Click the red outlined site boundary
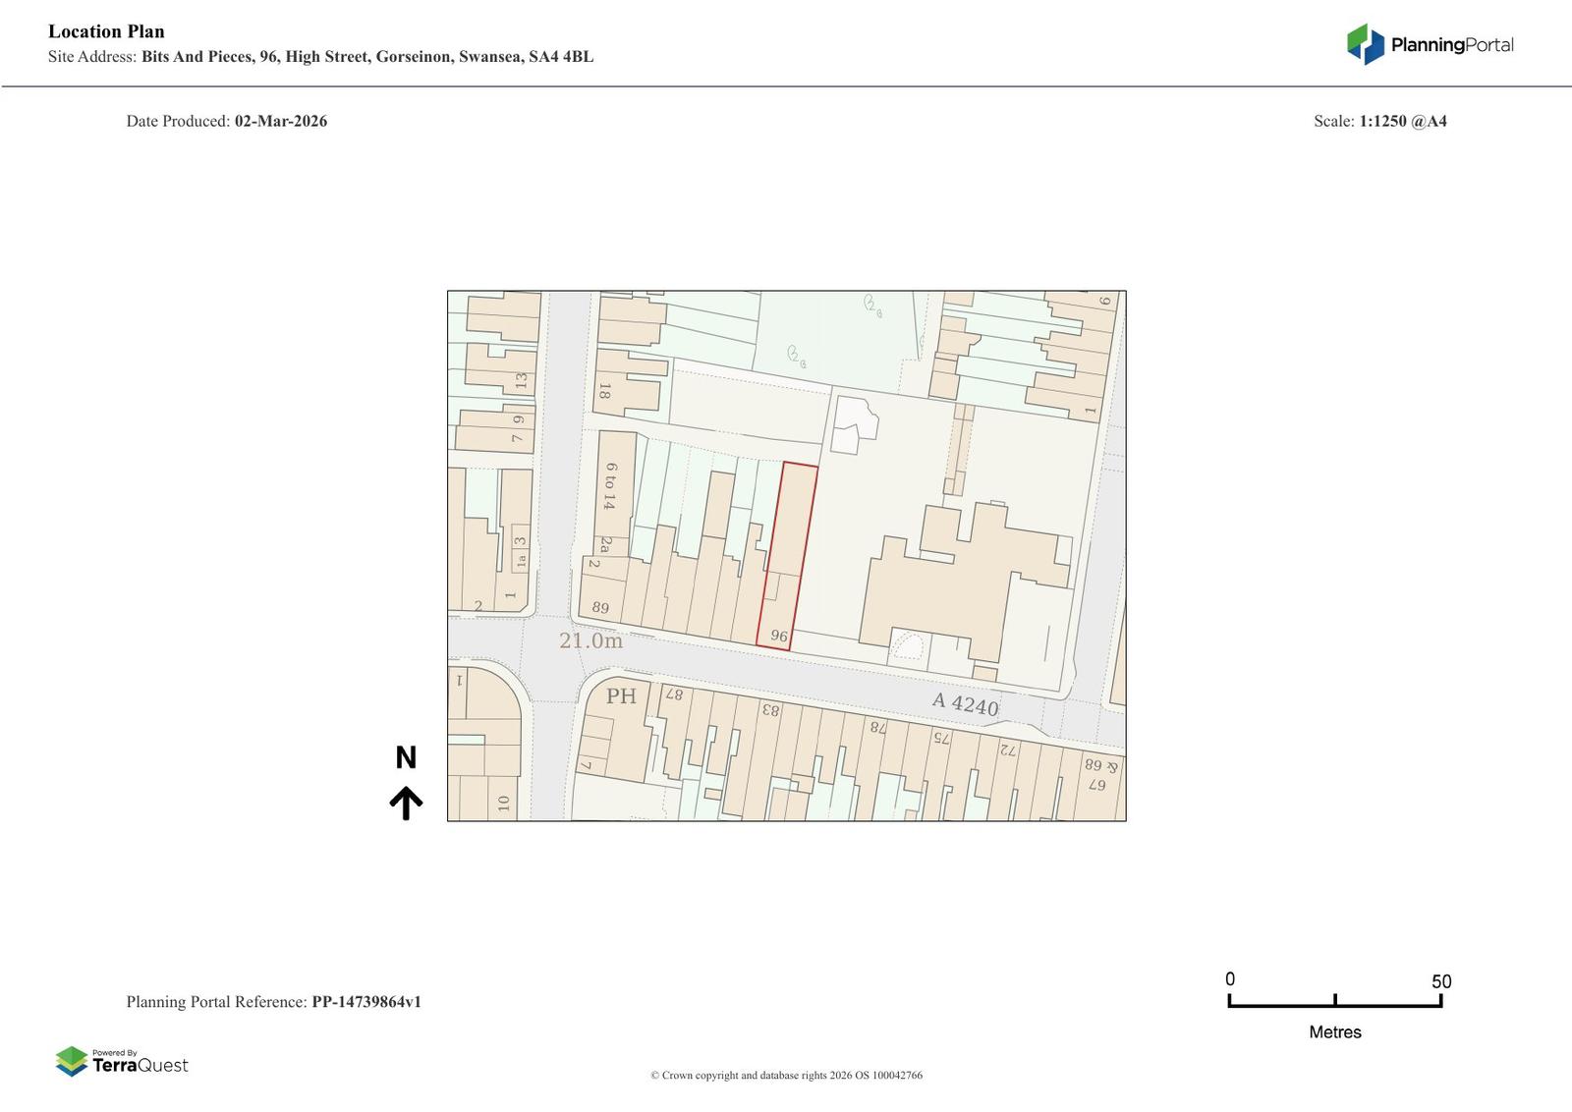The height and width of the screenshot is (1112, 1572). point(787,556)
